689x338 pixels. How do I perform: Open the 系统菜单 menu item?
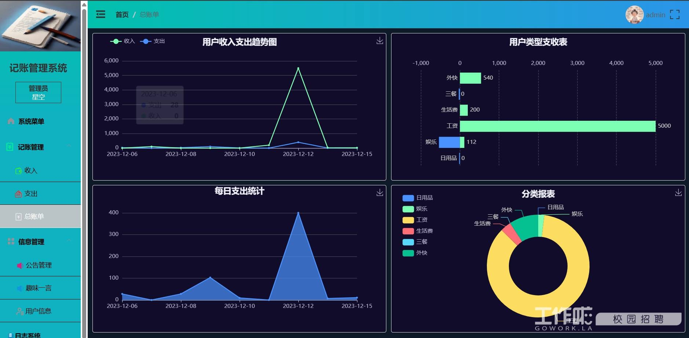[40, 121]
